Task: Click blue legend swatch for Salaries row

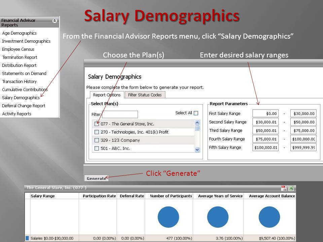Action: pos(27,238)
